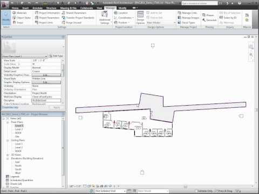Select Level 2 under Floor Plans
This screenshot has height=194, width=259.
tap(19, 129)
